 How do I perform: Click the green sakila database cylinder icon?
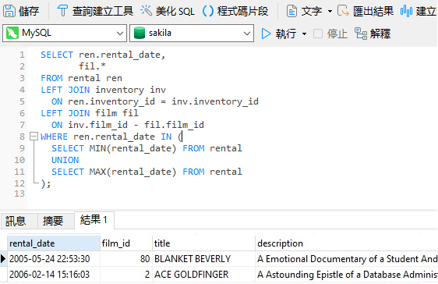(x=140, y=33)
